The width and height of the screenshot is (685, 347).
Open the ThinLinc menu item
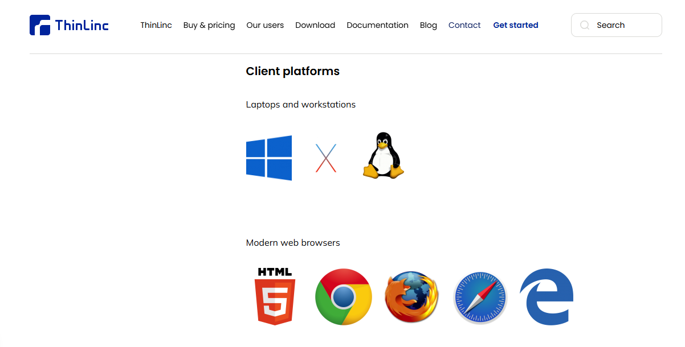156,25
